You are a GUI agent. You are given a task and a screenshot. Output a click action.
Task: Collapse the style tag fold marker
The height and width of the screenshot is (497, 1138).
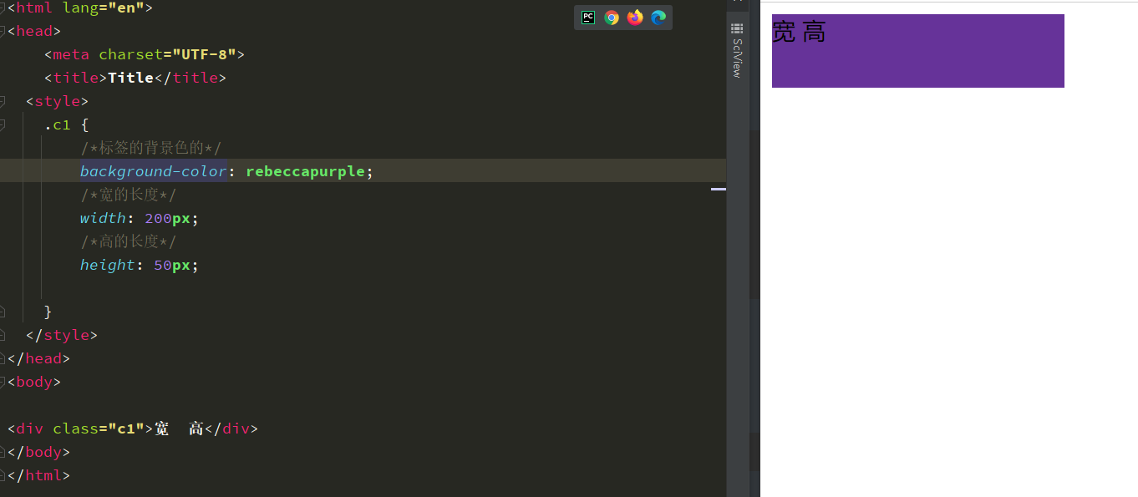(x=3, y=101)
